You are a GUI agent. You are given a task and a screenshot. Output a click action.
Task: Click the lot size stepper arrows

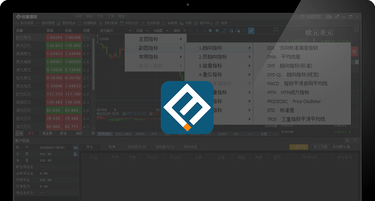pyautogui.click(x=357, y=62)
